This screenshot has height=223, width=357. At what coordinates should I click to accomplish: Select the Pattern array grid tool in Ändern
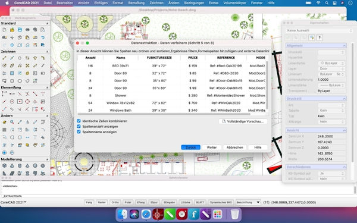(x=4, y=130)
